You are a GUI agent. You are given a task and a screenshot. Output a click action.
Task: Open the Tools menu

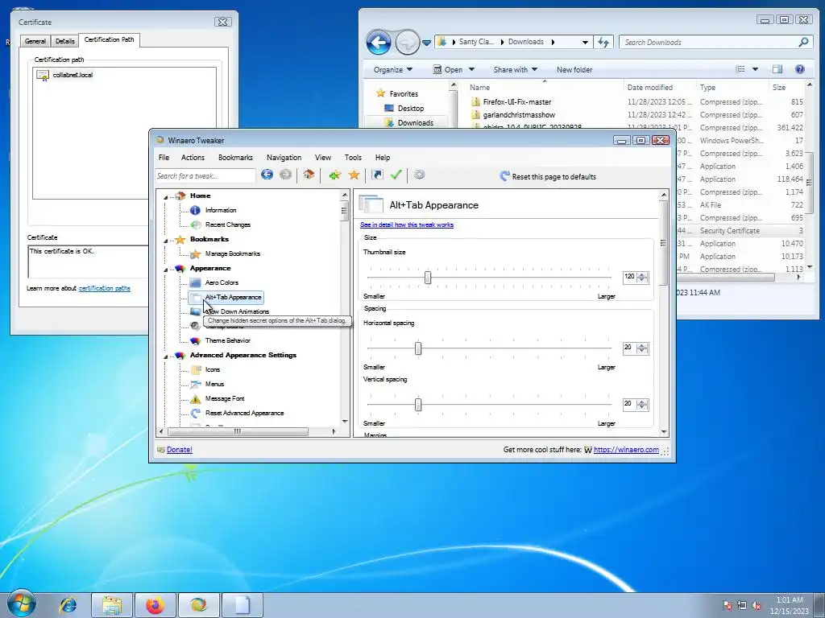(353, 158)
